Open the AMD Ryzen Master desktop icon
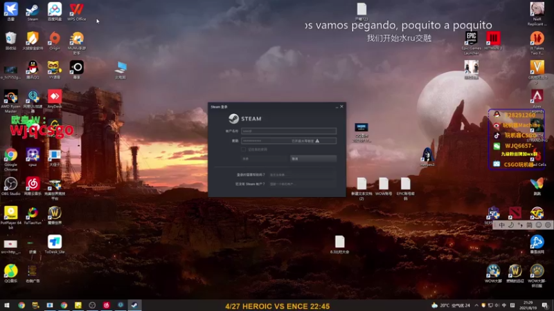 (x=10, y=101)
